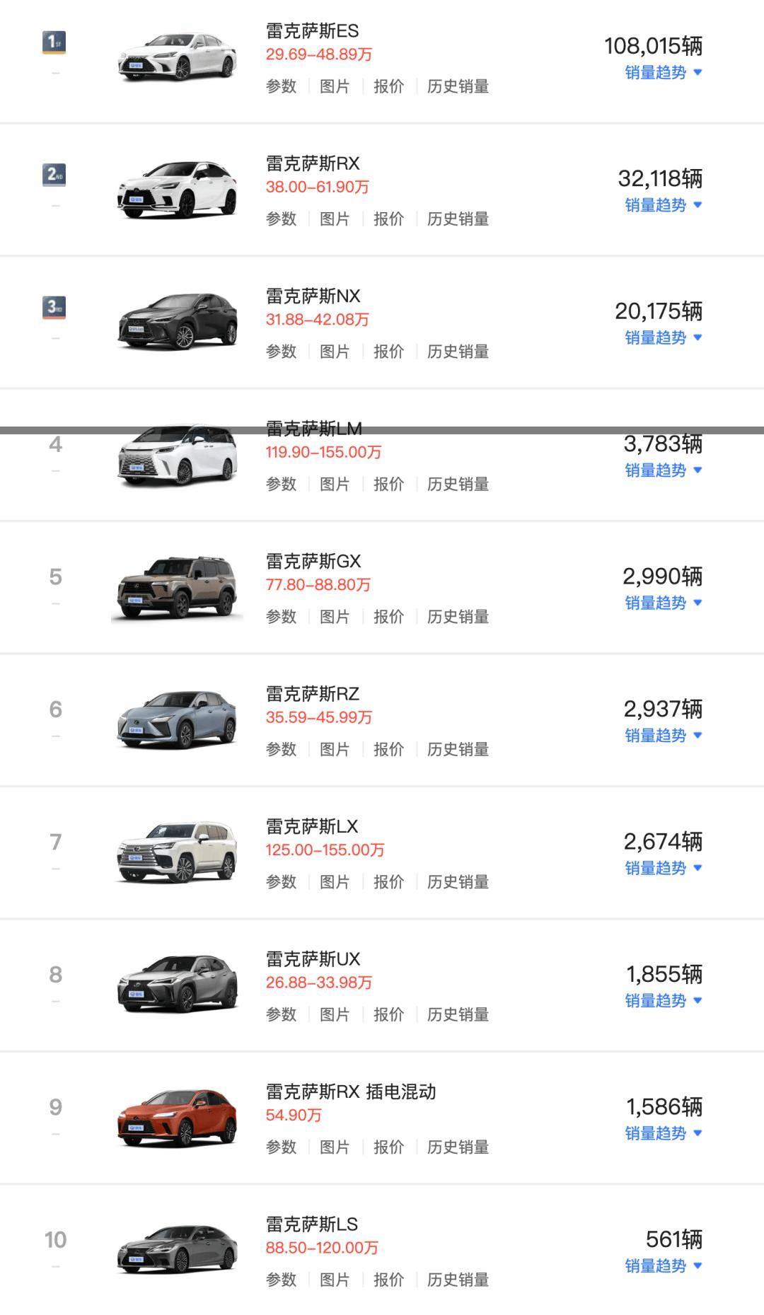
Task: View 历史销量 for 雷克萨斯LS
Action: 457,1279
